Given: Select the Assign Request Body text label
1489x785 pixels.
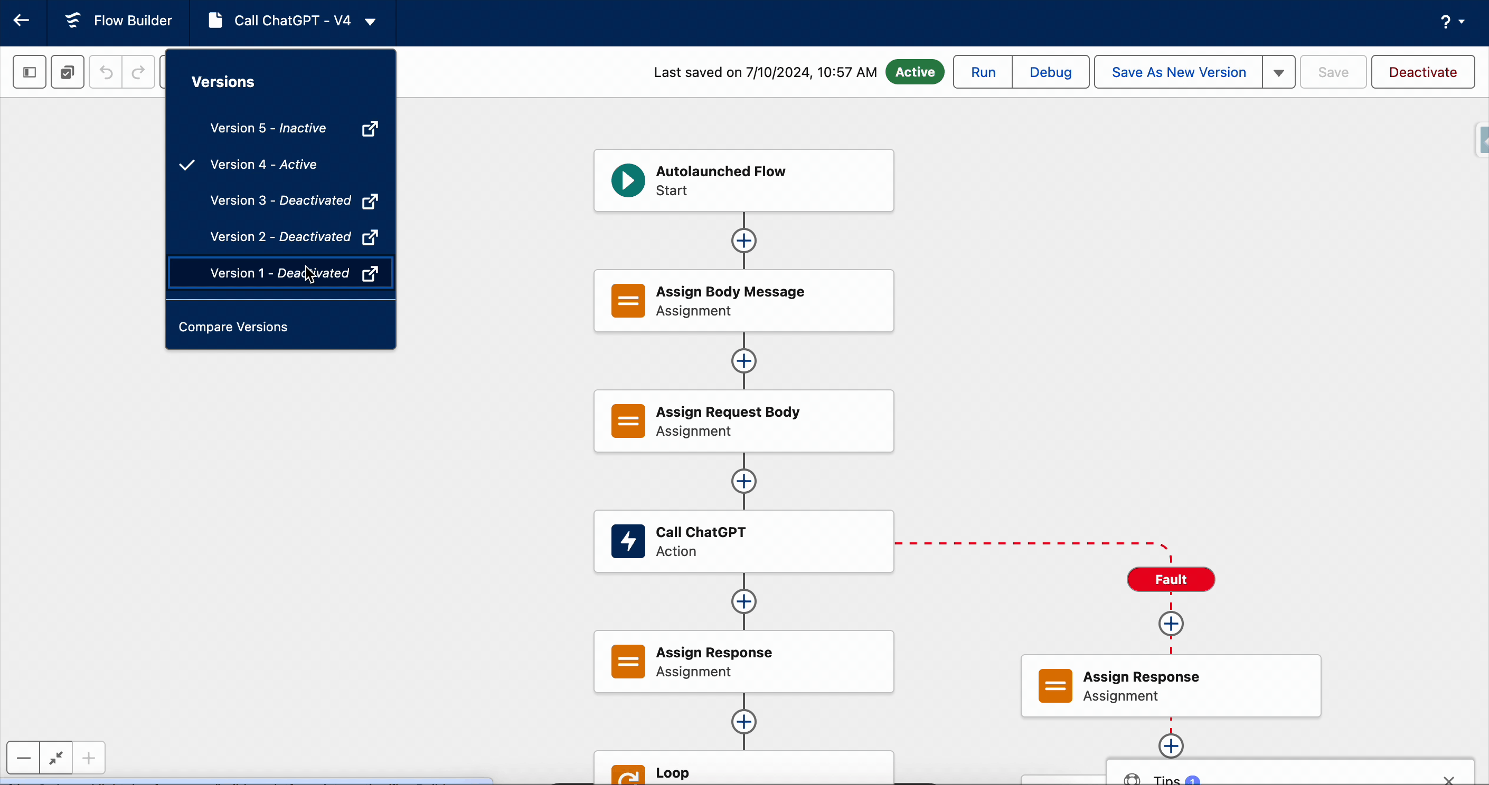Looking at the screenshot, I should coord(727,412).
